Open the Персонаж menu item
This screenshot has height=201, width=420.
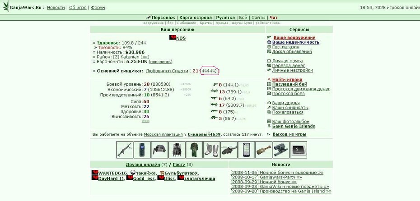[163, 18]
